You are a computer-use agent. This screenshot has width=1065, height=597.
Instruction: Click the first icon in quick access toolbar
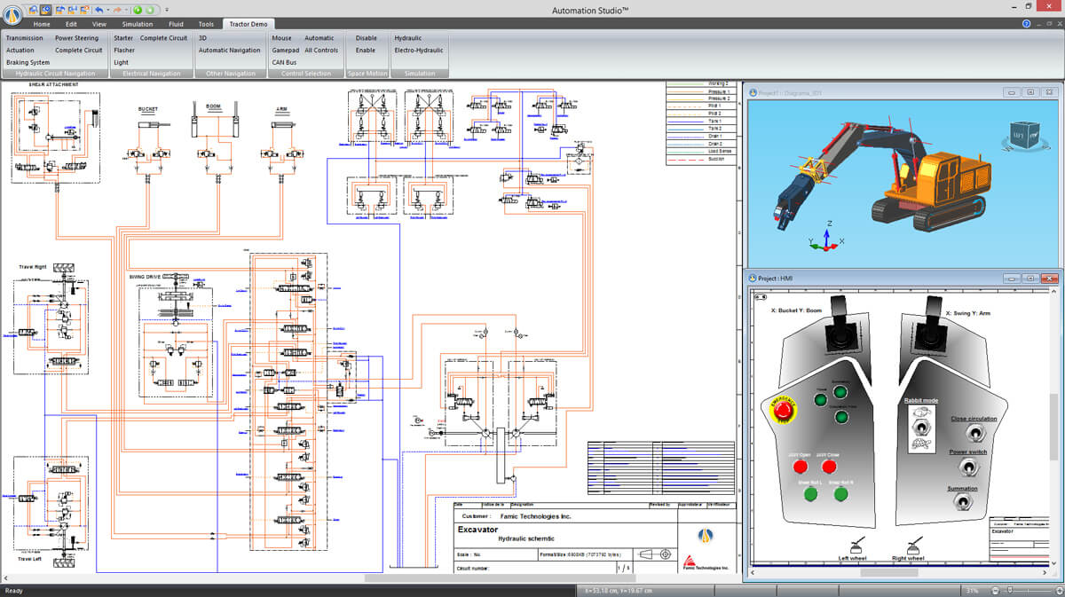[33, 9]
